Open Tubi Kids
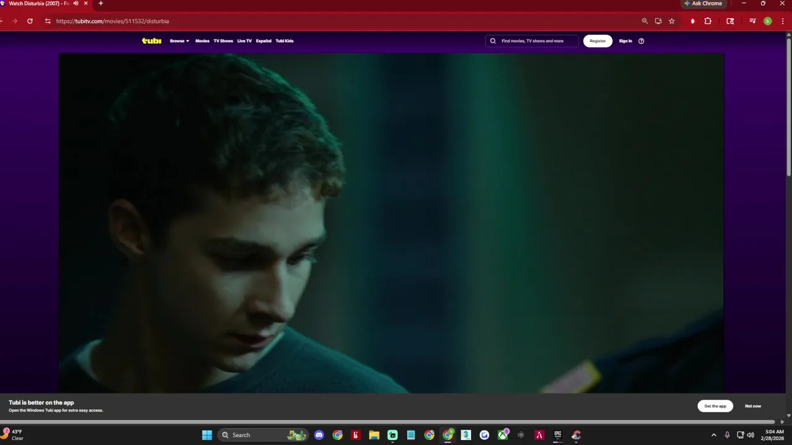 click(x=285, y=41)
